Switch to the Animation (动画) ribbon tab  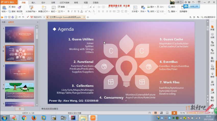pyautogui.click(x=53, y=3)
